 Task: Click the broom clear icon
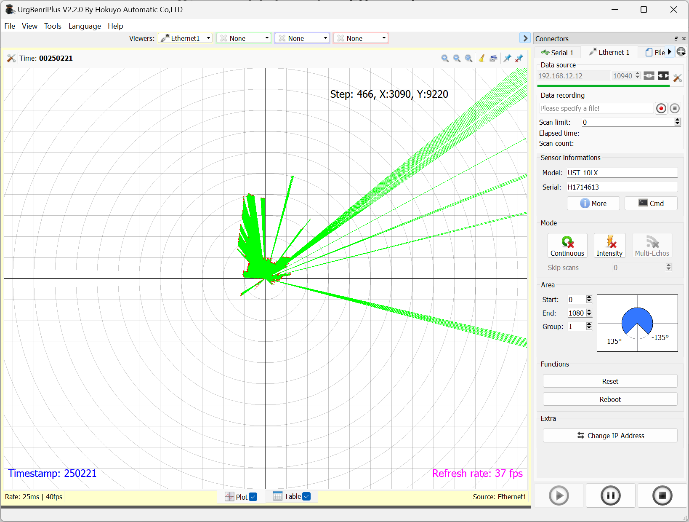(x=482, y=59)
